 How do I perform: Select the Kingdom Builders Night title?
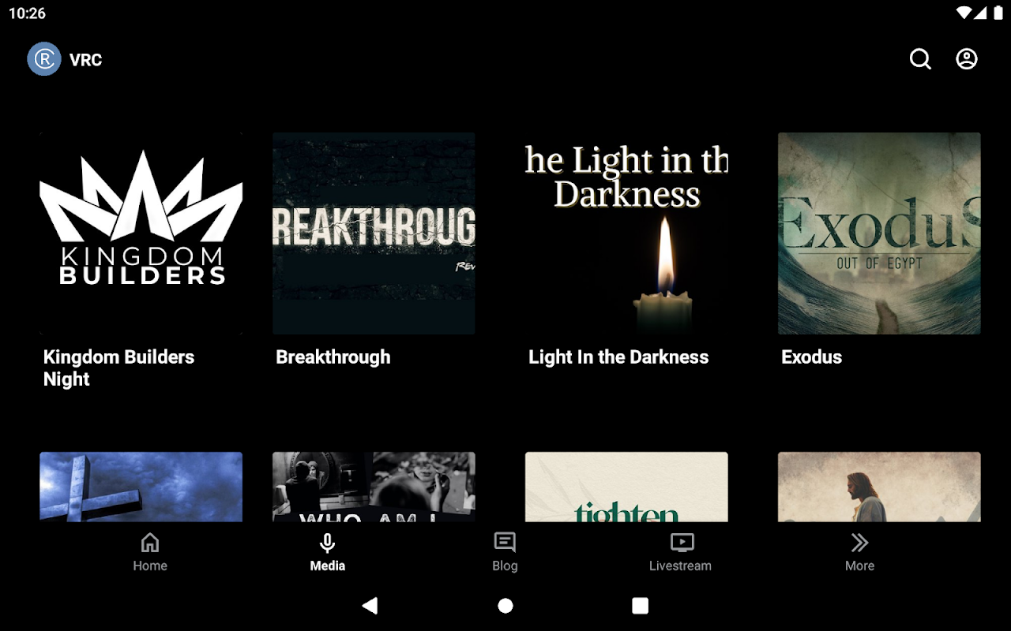point(118,368)
